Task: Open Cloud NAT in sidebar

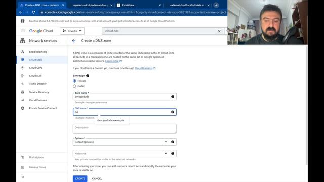Action: 35,76
